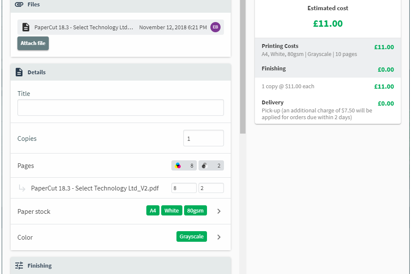Click the Delivery £0.00 amount
Screen dimensions: 411x274
386,103
